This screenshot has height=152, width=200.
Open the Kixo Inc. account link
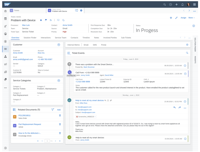click(41, 53)
